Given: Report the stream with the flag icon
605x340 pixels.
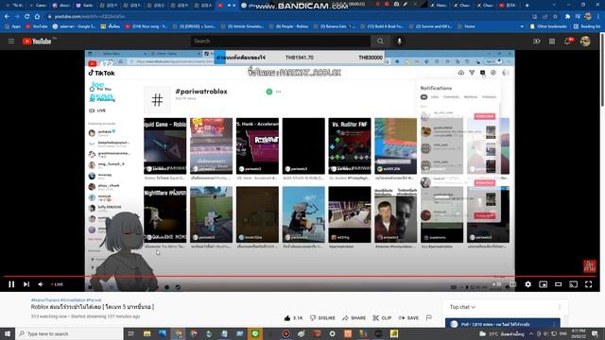Looking at the screenshot, I should [429, 317].
